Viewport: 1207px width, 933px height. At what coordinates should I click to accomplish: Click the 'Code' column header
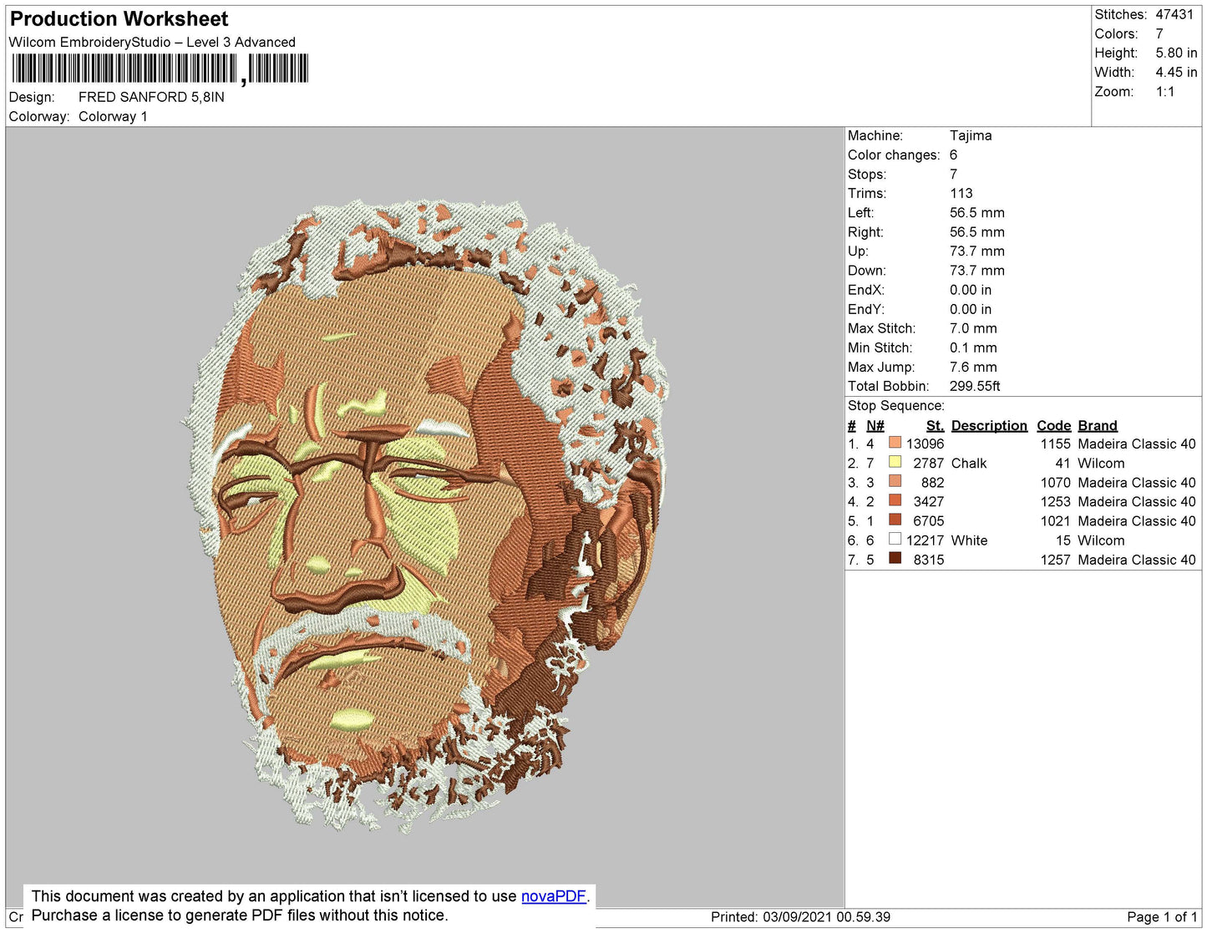1053,425
